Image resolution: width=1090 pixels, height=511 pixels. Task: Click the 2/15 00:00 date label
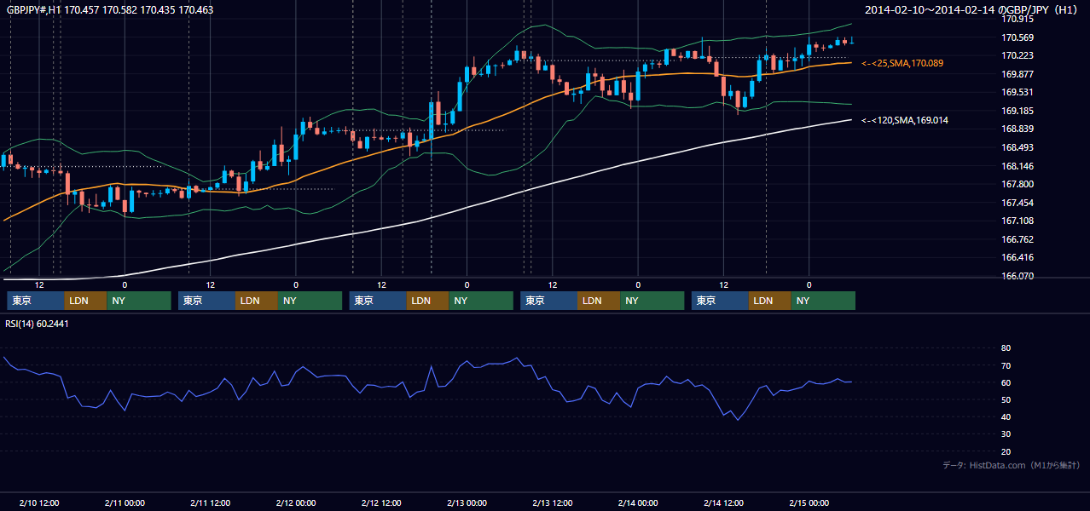click(x=809, y=502)
